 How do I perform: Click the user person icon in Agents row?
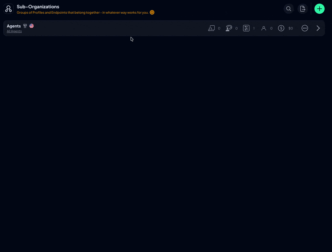pos(264,28)
